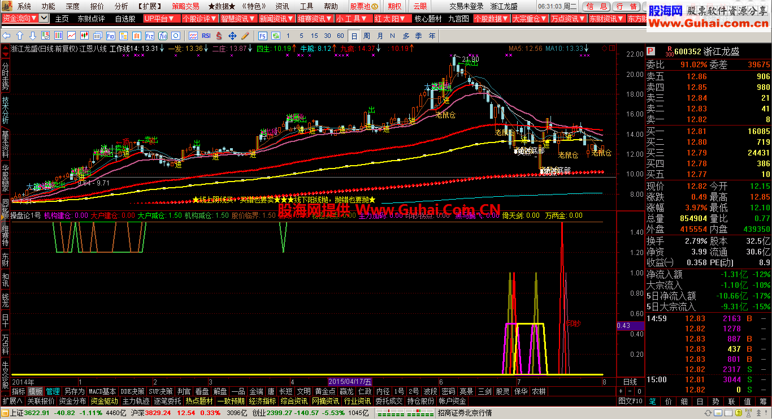Click the red dollar sign icon
This screenshot has height=419, width=772.
point(219,36)
